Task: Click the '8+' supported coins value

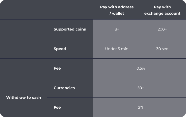Action: click(x=117, y=29)
